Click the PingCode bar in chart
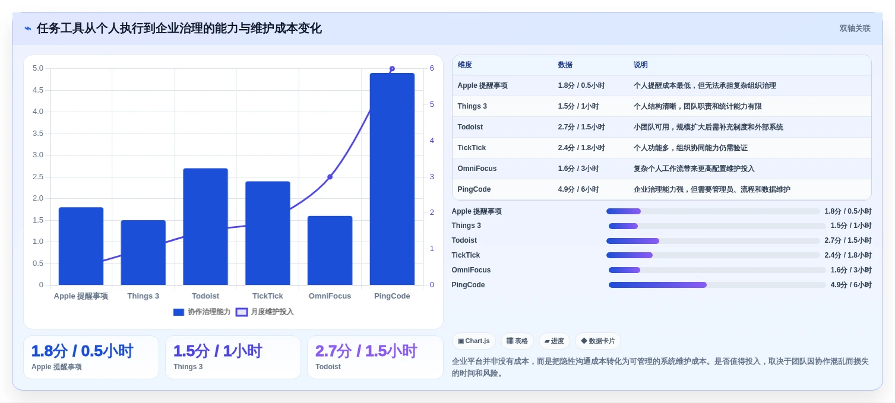The image size is (895, 403). coord(392,179)
